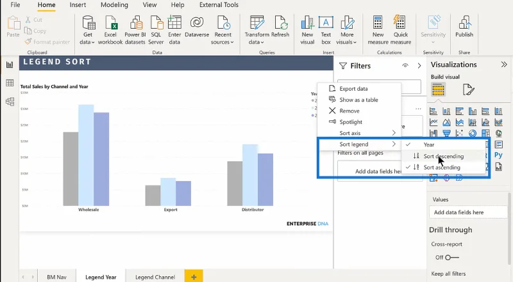Publish the report
This screenshot has height=282, width=513.
[x=464, y=27]
